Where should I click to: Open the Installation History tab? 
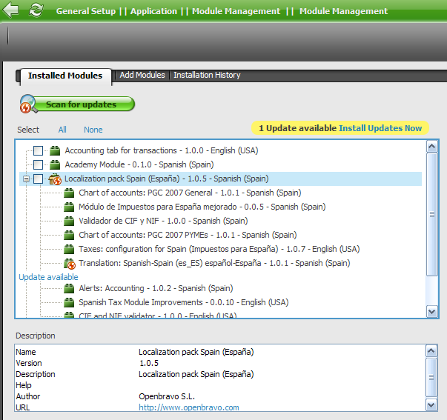pos(207,75)
